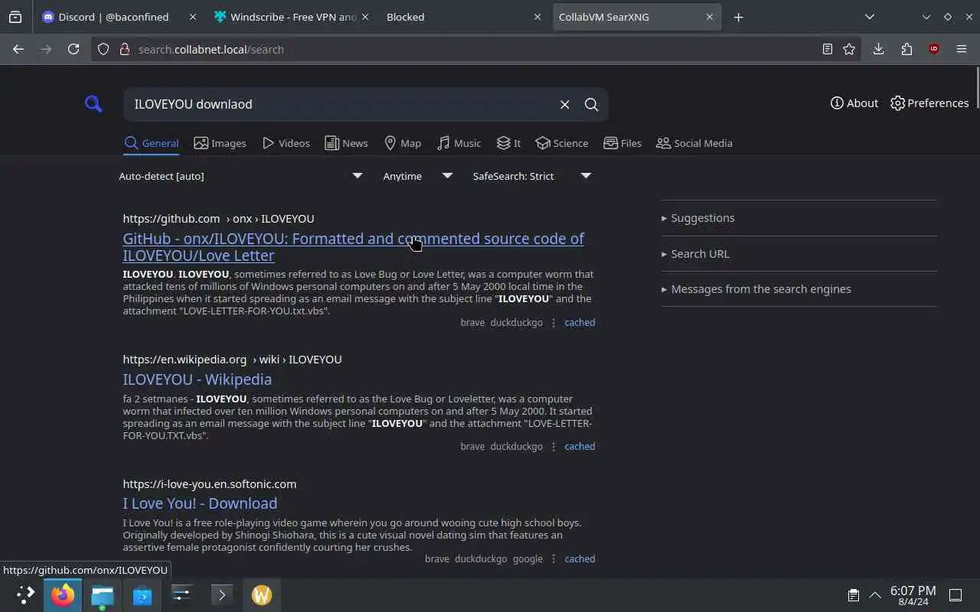The height and width of the screenshot is (612, 980).
Task: Focus the browser address bar
Action: 475,49
